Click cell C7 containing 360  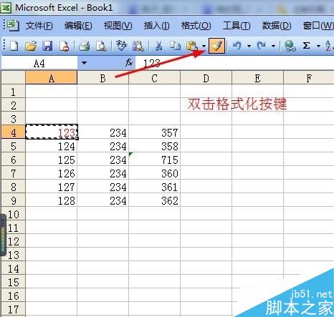coord(155,173)
